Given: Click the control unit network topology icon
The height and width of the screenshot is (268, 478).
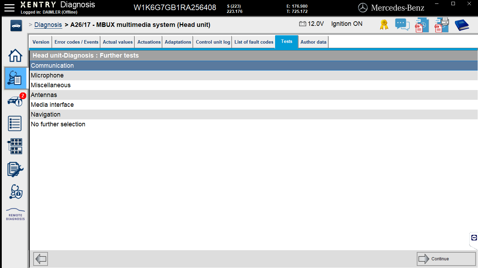Looking at the screenshot, I should (15, 146).
